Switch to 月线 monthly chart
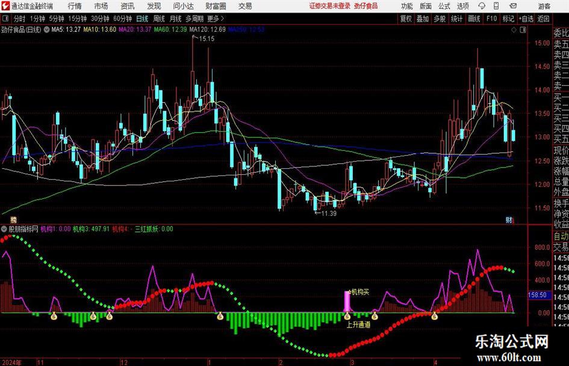This screenshot has width=569, height=366. tap(175, 19)
